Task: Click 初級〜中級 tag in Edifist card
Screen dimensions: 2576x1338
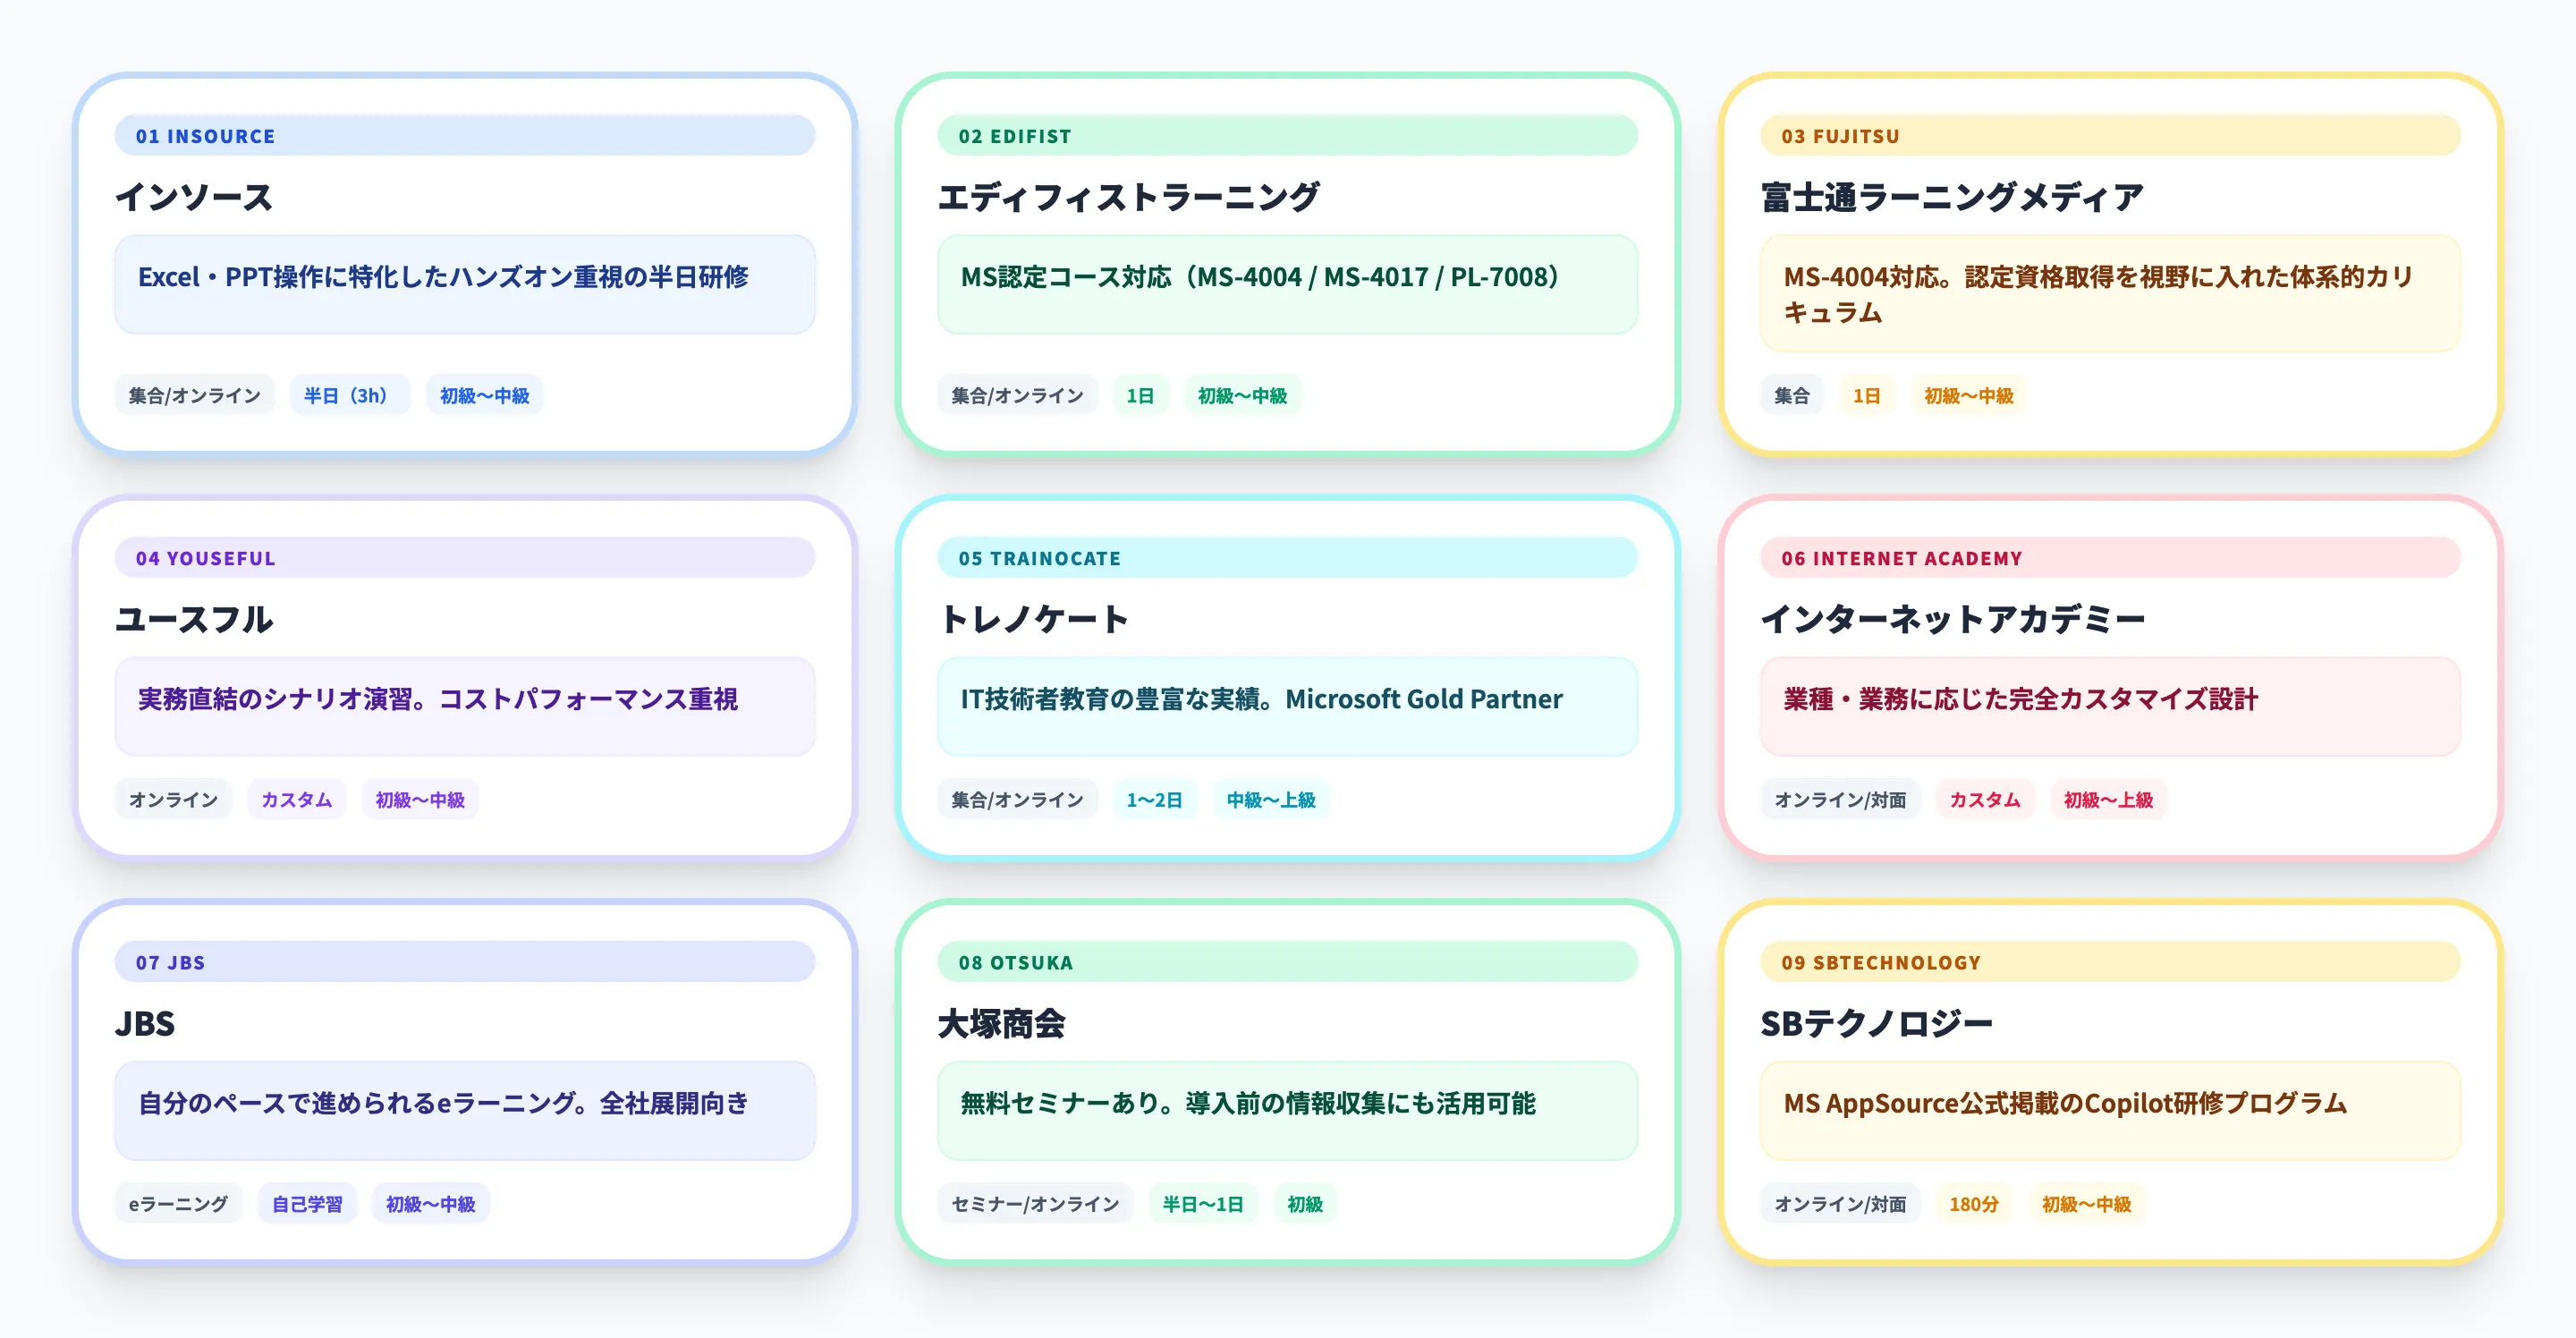Action: click(x=1243, y=395)
